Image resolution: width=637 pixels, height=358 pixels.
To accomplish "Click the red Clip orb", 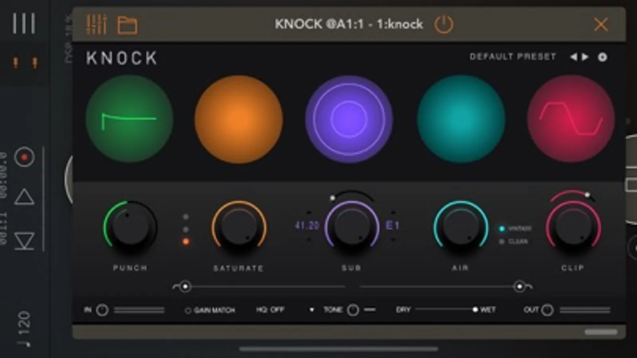I will click(x=571, y=119).
